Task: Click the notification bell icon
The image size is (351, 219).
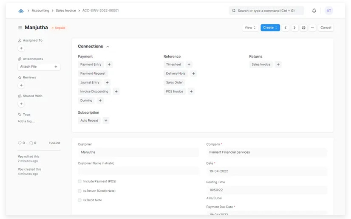Action: (314, 11)
